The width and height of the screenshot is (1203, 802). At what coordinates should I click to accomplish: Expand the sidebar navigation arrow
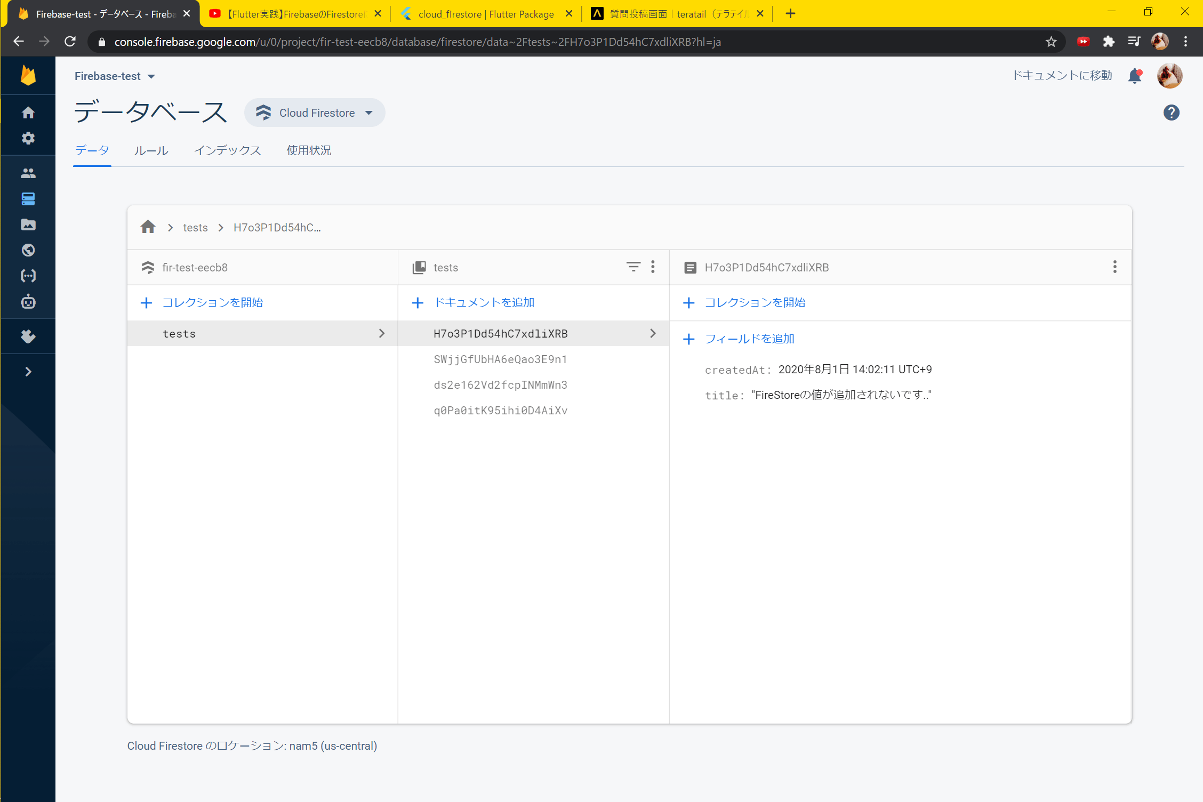[28, 372]
